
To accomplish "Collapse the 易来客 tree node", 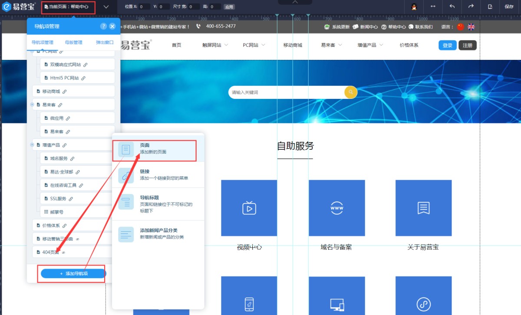I will coord(32,105).
